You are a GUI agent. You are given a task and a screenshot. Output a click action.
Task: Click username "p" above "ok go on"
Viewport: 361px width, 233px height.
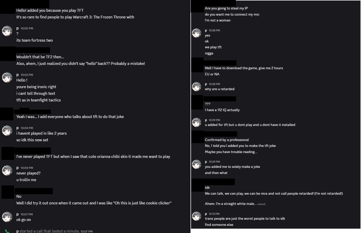[x=17, y=214]
